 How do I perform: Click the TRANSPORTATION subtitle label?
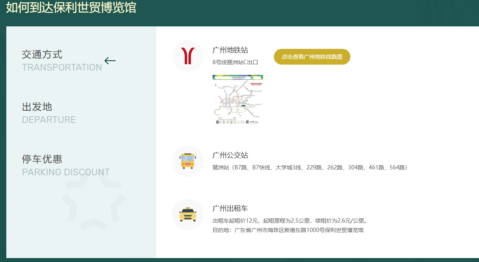pyautogui.click(x=62, y=67)
